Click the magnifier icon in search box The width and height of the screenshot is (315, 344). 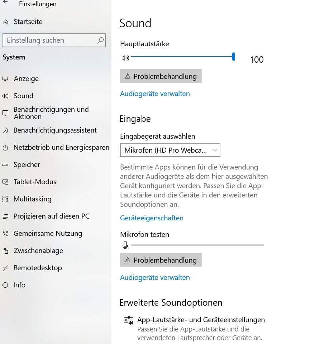pos(100,40)
